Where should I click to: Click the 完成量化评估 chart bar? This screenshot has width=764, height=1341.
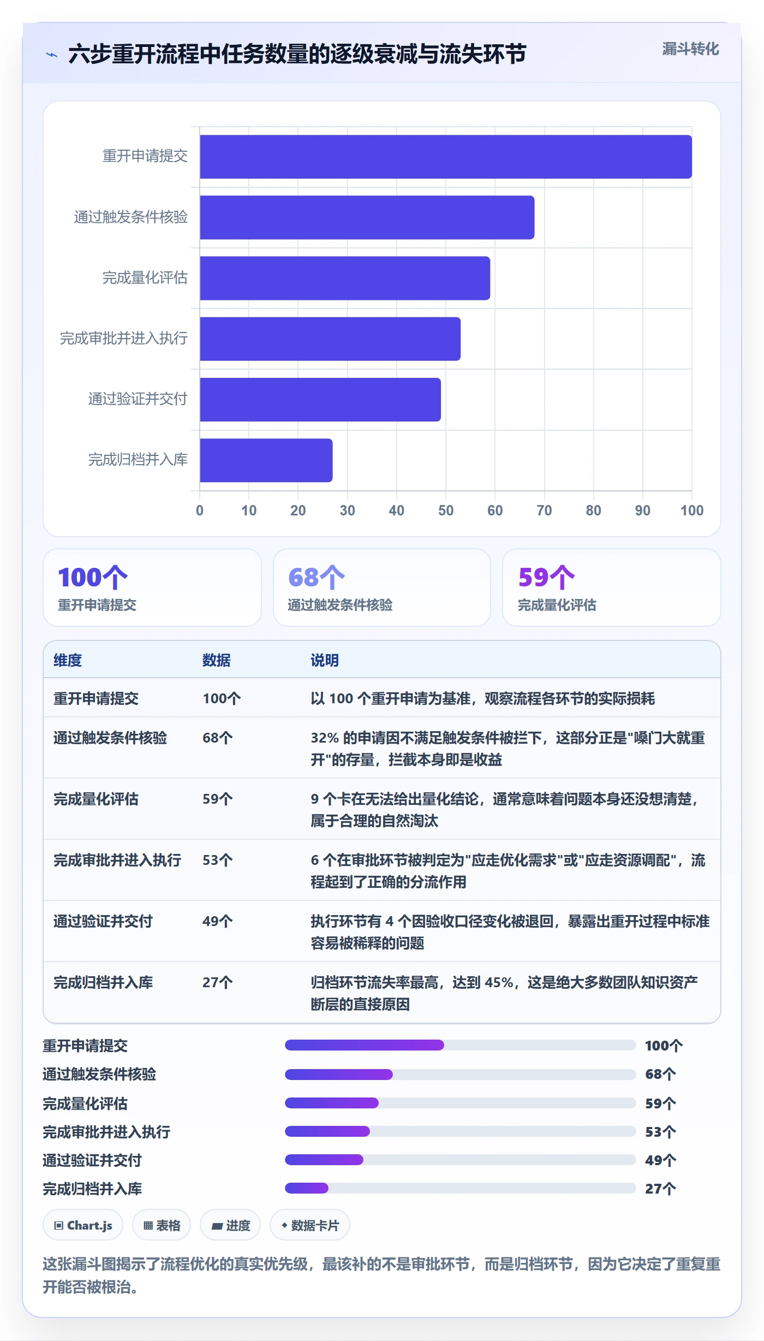(x=345, y=278)
